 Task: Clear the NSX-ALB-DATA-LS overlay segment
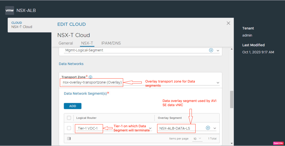pyautogui.click(x=208, y=128)
